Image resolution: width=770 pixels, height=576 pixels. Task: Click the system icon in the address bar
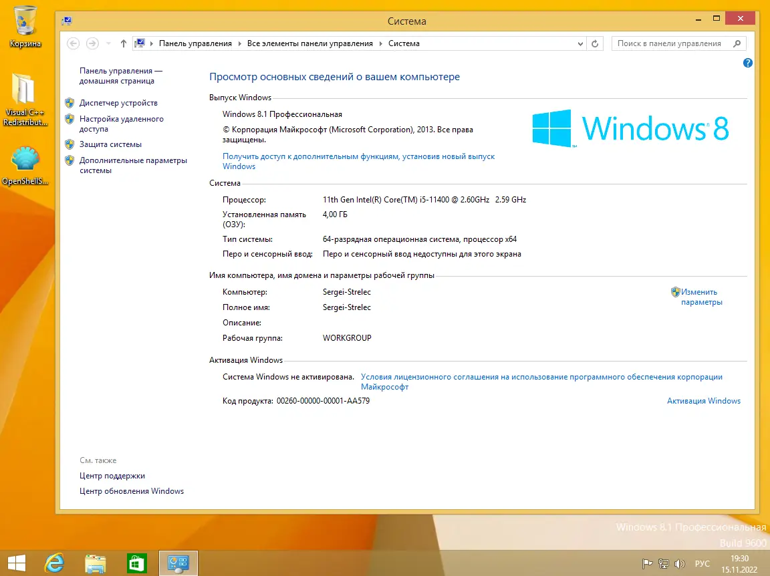point(140,43)
